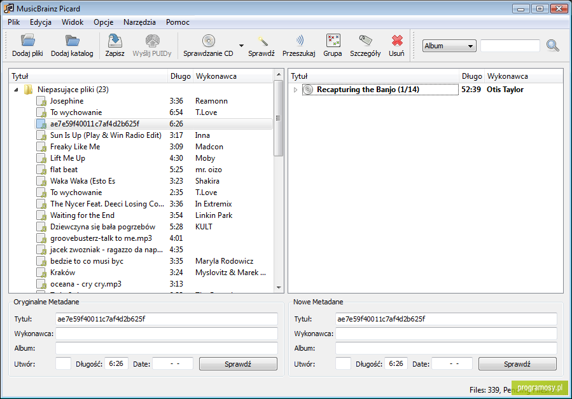572x399 pixels.
Task: Click the MusicBrainz Picard title bar icon
Action: 9,8
